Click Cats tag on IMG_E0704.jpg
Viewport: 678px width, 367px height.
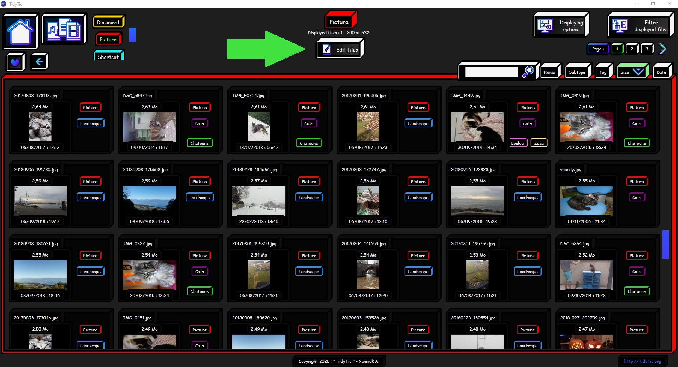point(309,123)
